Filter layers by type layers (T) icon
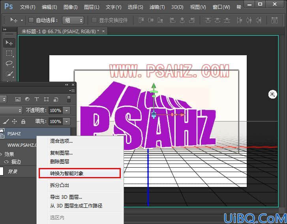 [37, 99]
